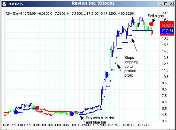Image resolution: width=176 pixels, height=130 pixels.
Task: Click the 20.5 price axis label
Action: (x=165, y=13)
